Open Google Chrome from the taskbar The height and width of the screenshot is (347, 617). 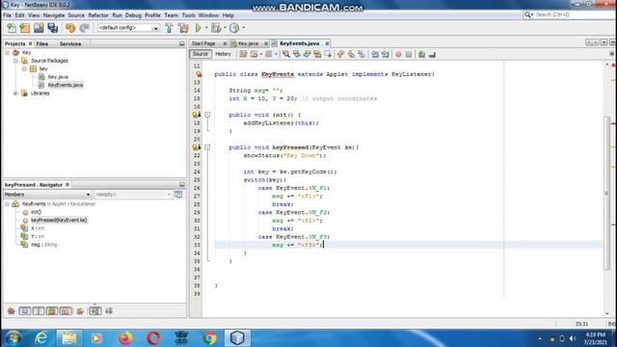coord(210,338)
